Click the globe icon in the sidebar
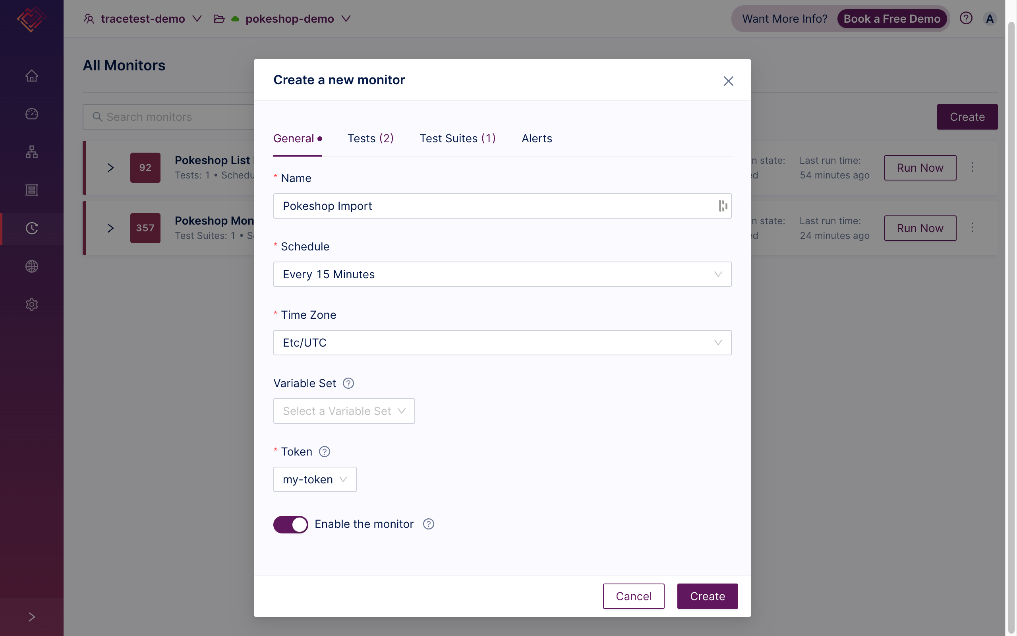The width and height of the screenshot is (1017, 636). pyautogui.click(x=31, y=266)
